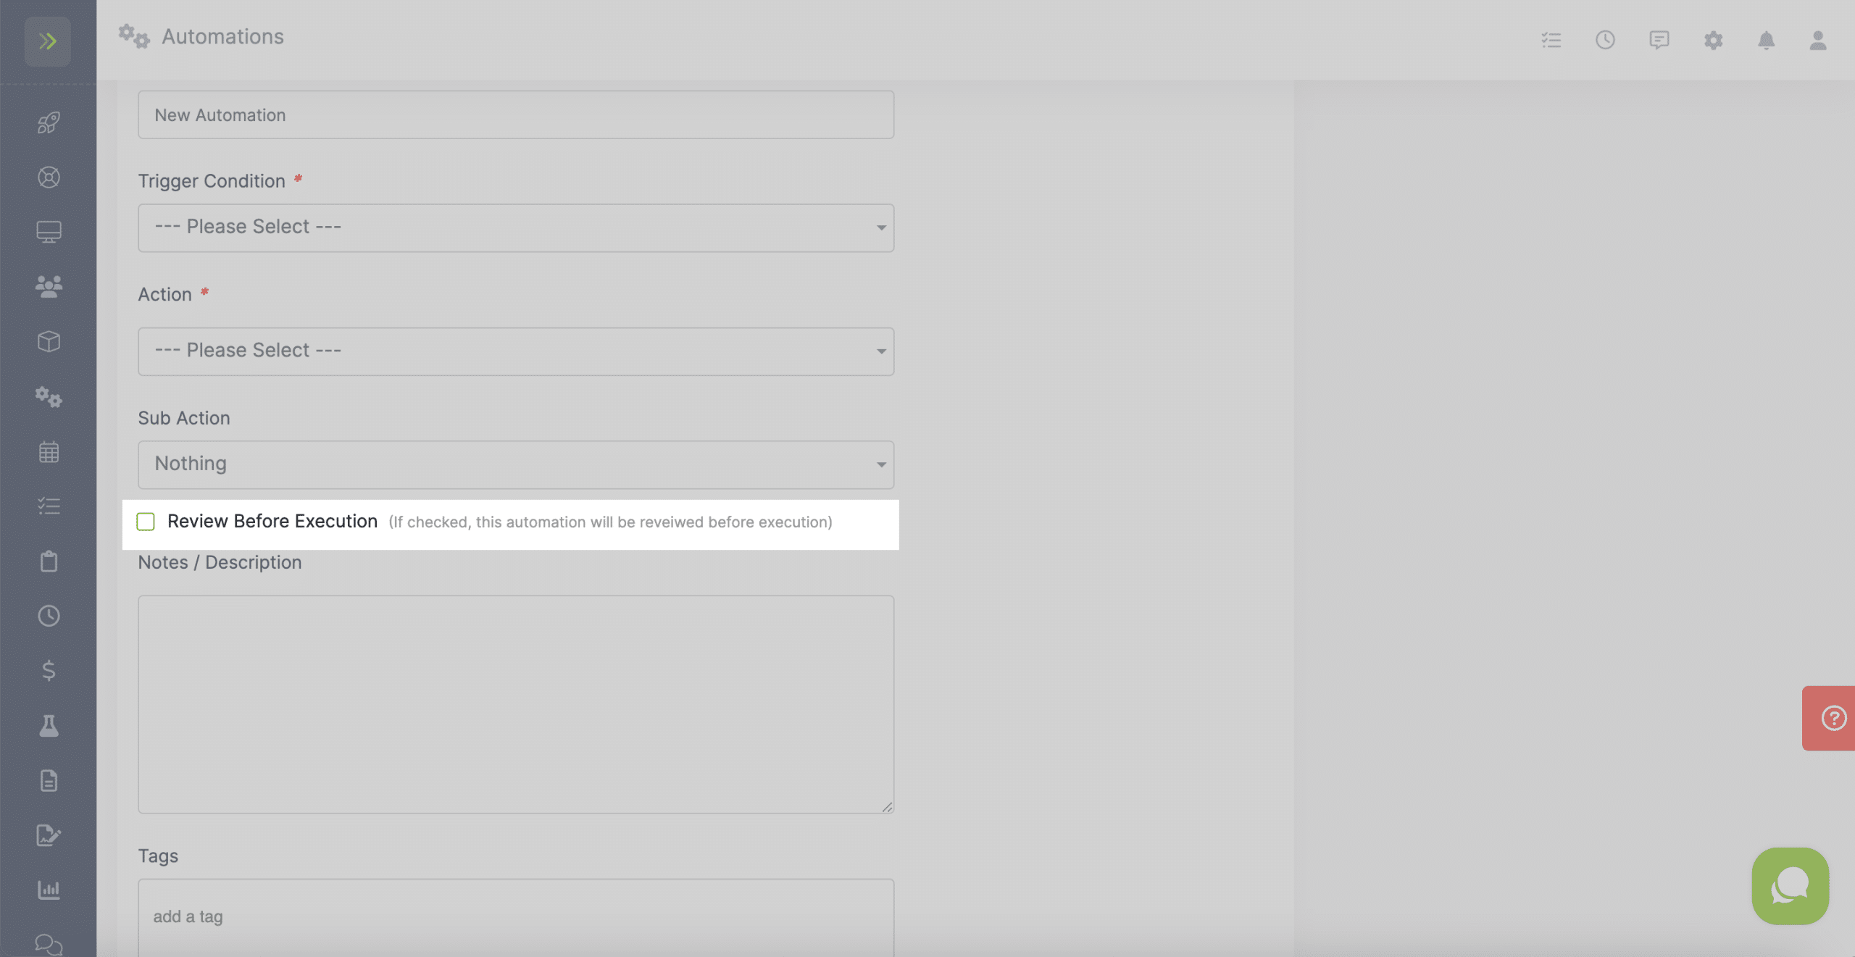Open the chat bubbles icon in sidebar
Image resolution: width=1855 pixels, height=957 pixels.
point(49,945)
